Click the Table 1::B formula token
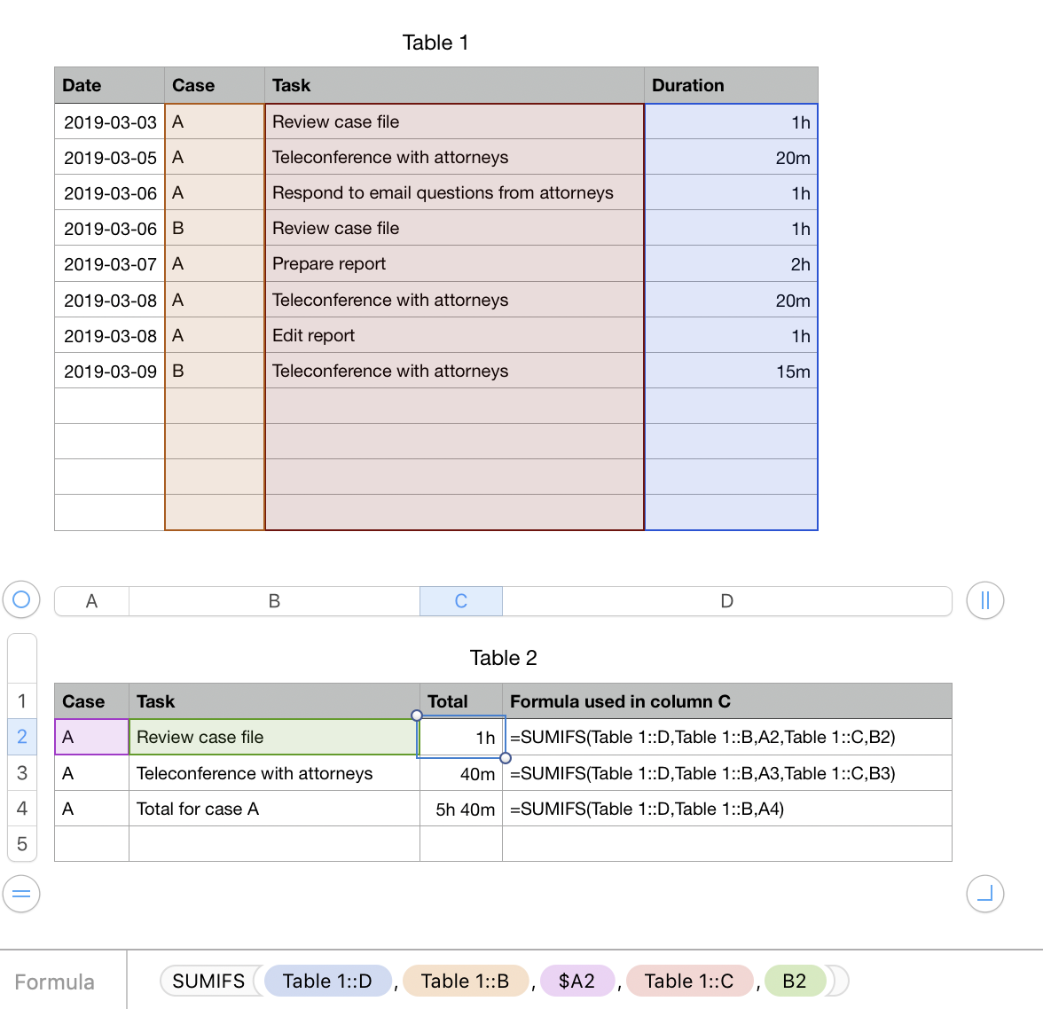 click(465, 981)
